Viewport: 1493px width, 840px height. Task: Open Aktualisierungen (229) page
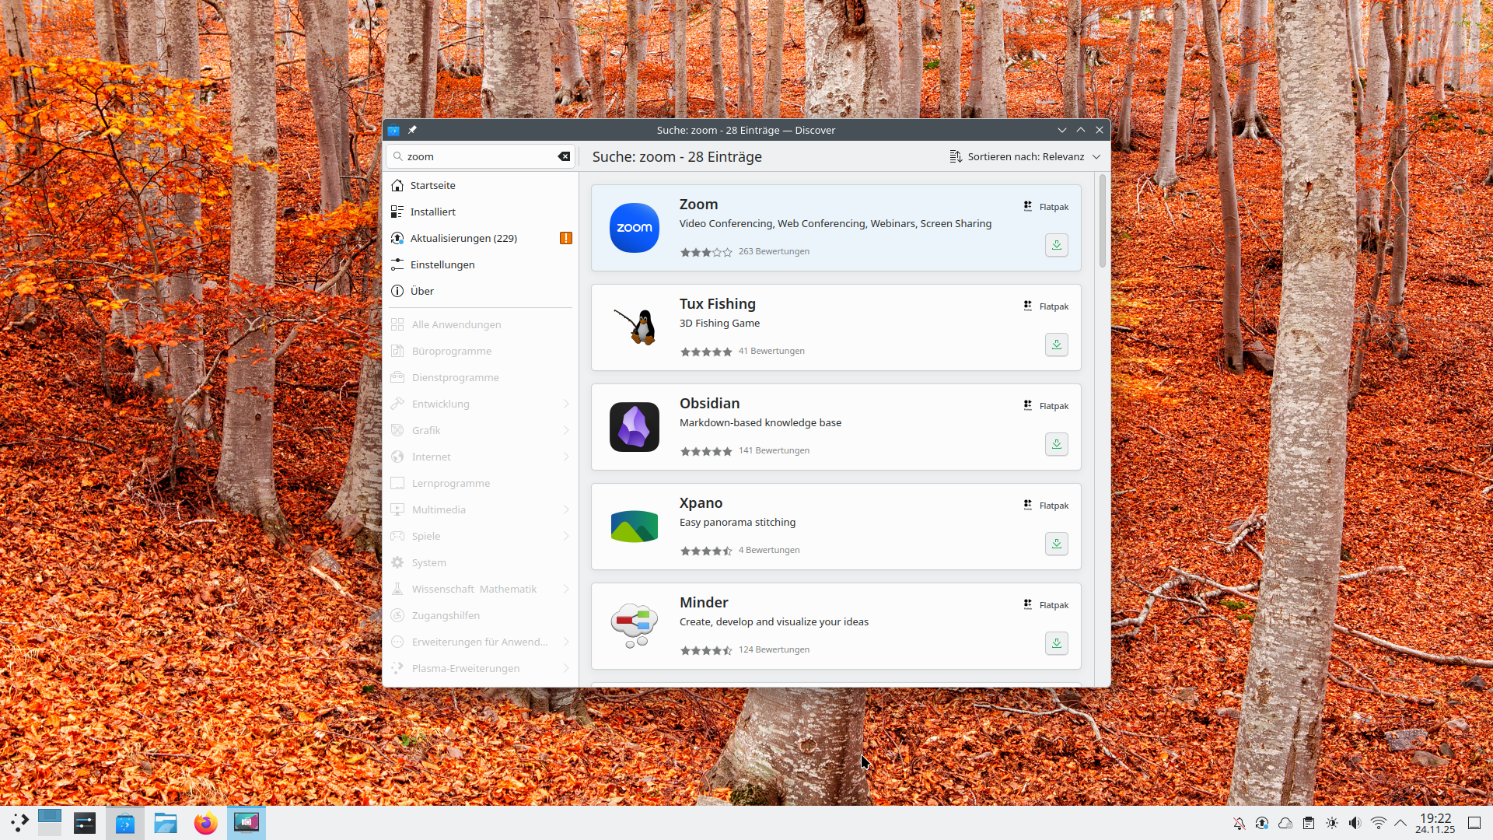click(463, 238)
